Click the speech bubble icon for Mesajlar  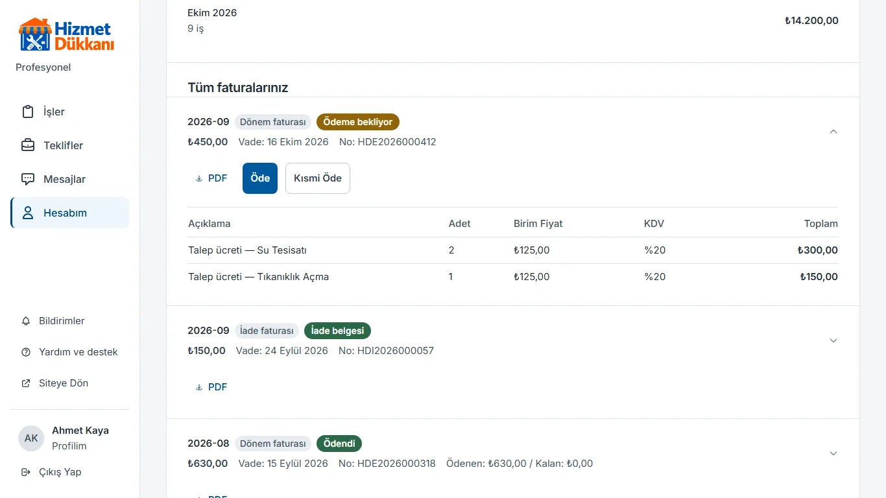coord(28,179)
